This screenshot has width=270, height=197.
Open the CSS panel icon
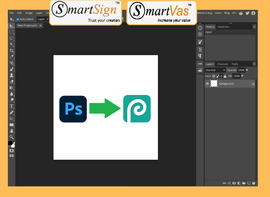tap(200, 64)
